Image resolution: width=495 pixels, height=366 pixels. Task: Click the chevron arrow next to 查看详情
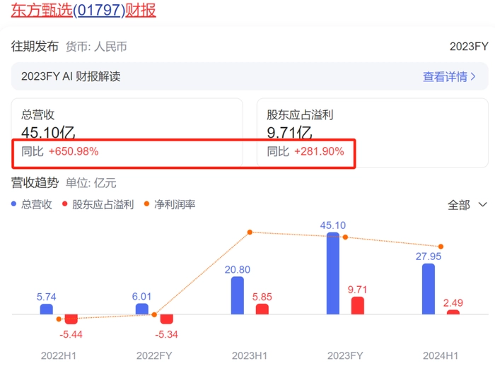pos(474,76)
